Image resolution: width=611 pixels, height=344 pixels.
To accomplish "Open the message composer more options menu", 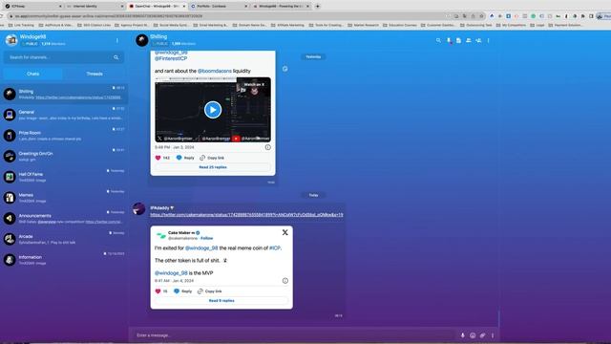I will 493,335.
